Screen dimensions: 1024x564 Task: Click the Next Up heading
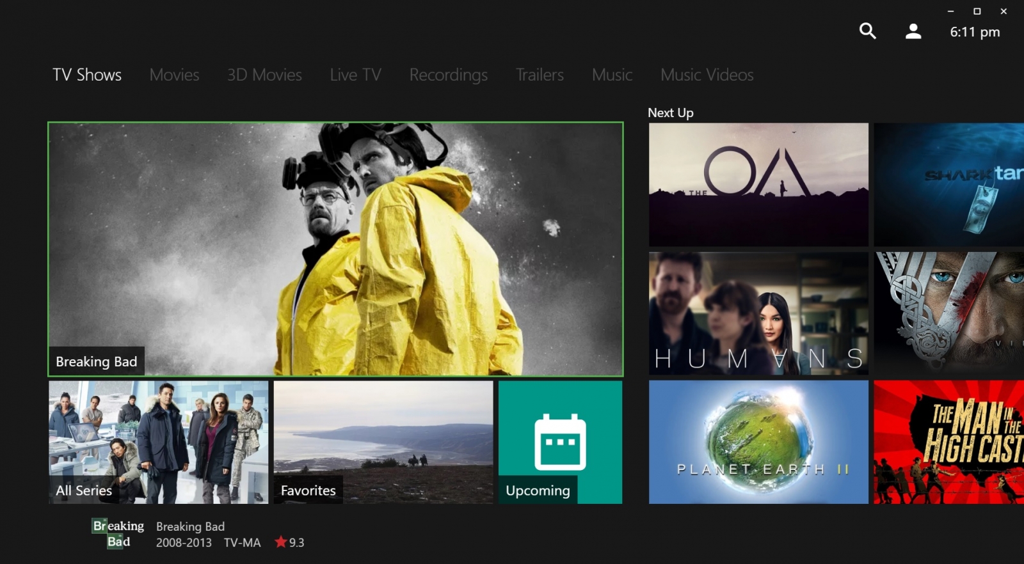click(x=671, y=113)
